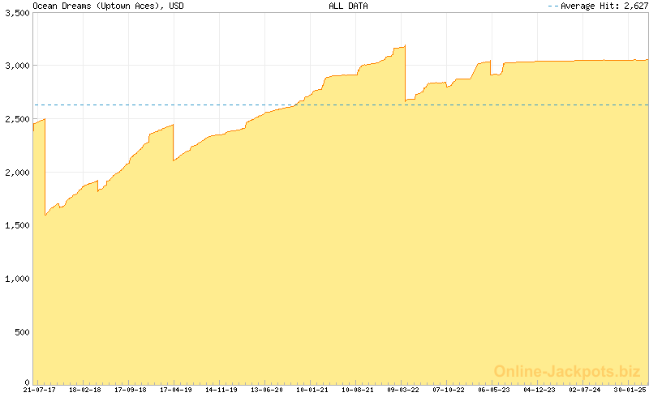This screenshot has width=649, height=397.
Task: Click the 3,500 y-axis label
Action: pyautogui.click(x=16, y=13)
